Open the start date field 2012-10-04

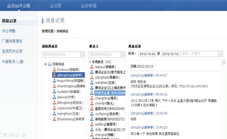[x=147, y=54]
